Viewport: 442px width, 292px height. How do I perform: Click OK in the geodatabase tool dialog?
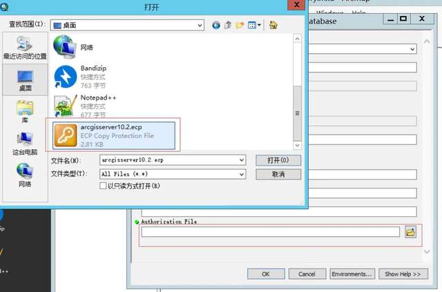pyautogui.click(x=266, y=274)
